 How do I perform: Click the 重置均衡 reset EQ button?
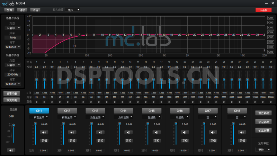click(x=12, y=94)
